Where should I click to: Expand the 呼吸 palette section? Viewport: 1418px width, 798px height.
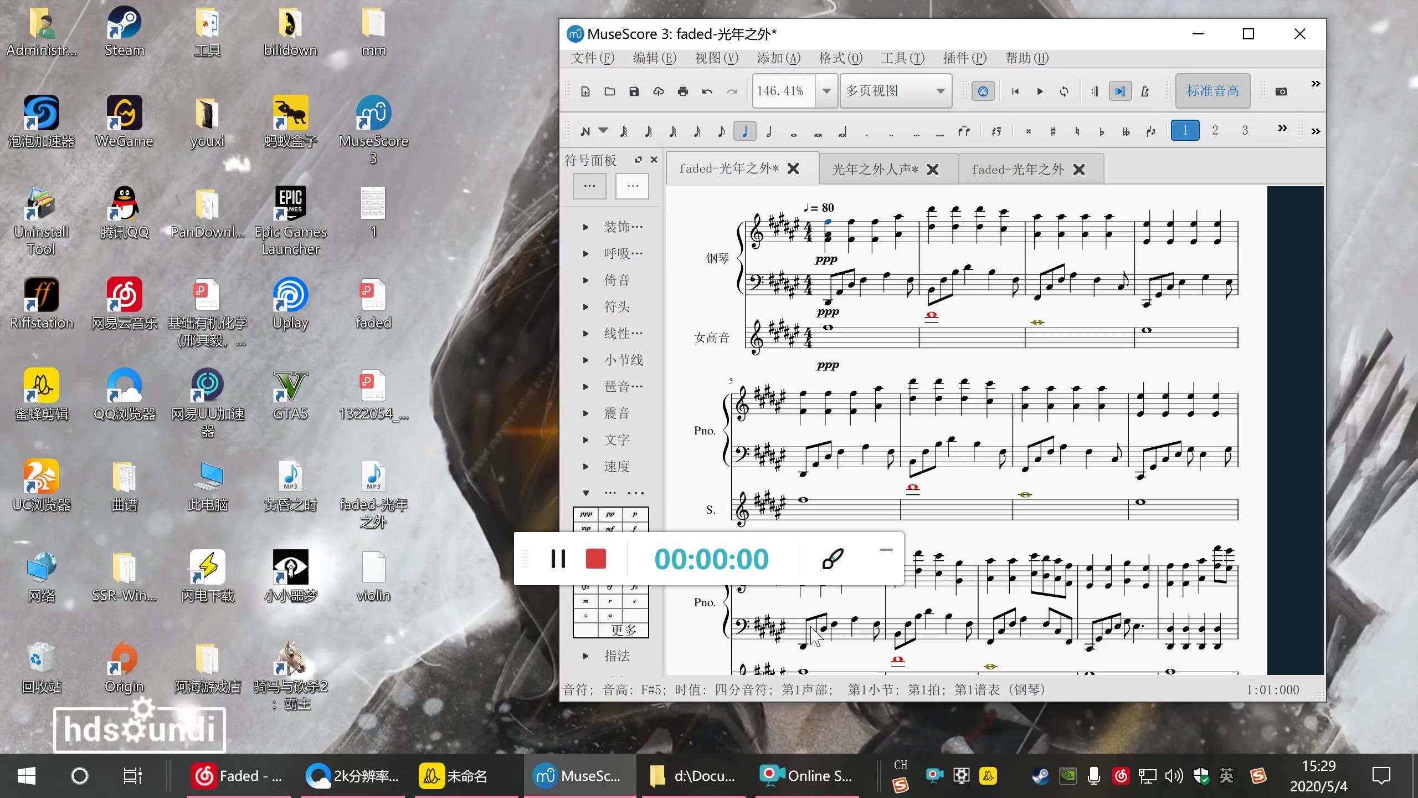point(585,254)
